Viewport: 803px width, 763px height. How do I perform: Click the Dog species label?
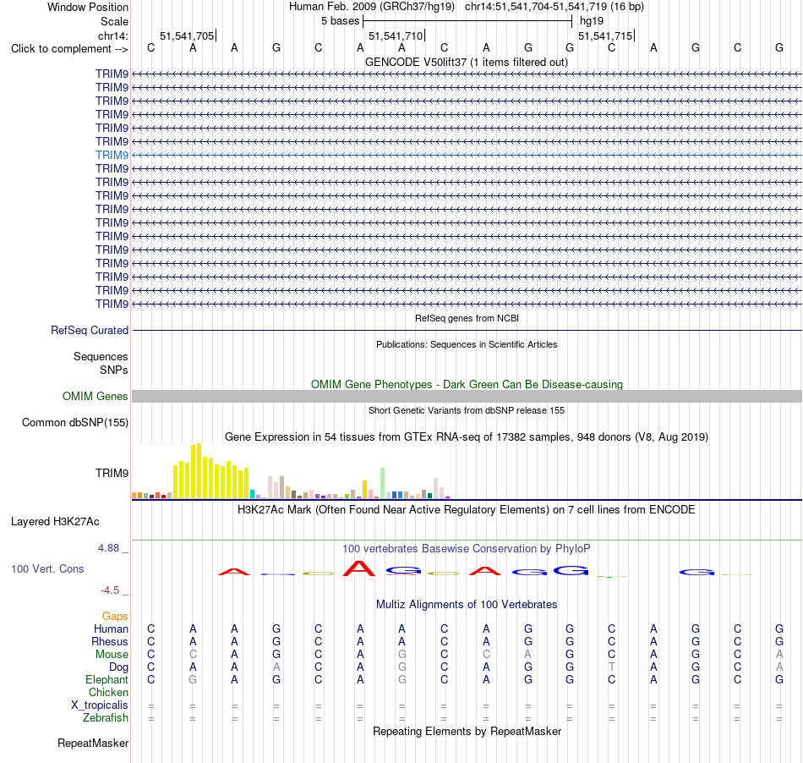pos(118,667)
